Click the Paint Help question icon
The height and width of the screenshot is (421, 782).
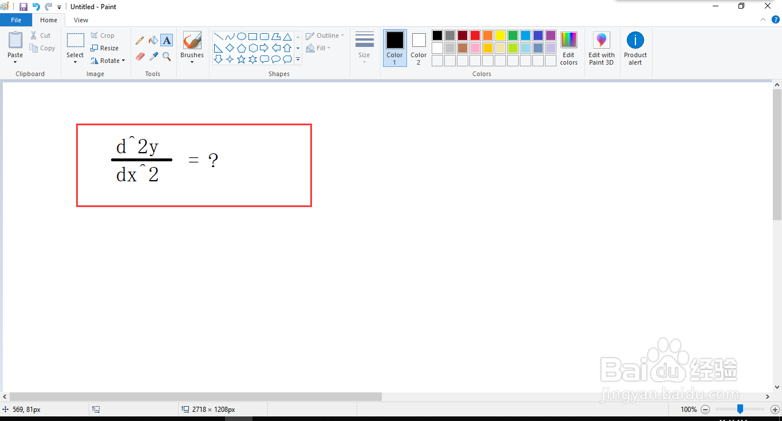(775, 19)
